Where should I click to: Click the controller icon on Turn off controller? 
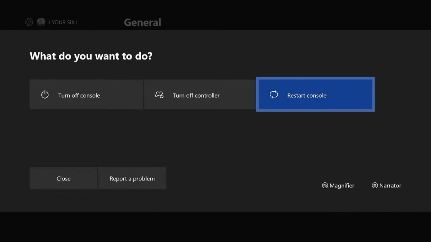pos(159,95)
